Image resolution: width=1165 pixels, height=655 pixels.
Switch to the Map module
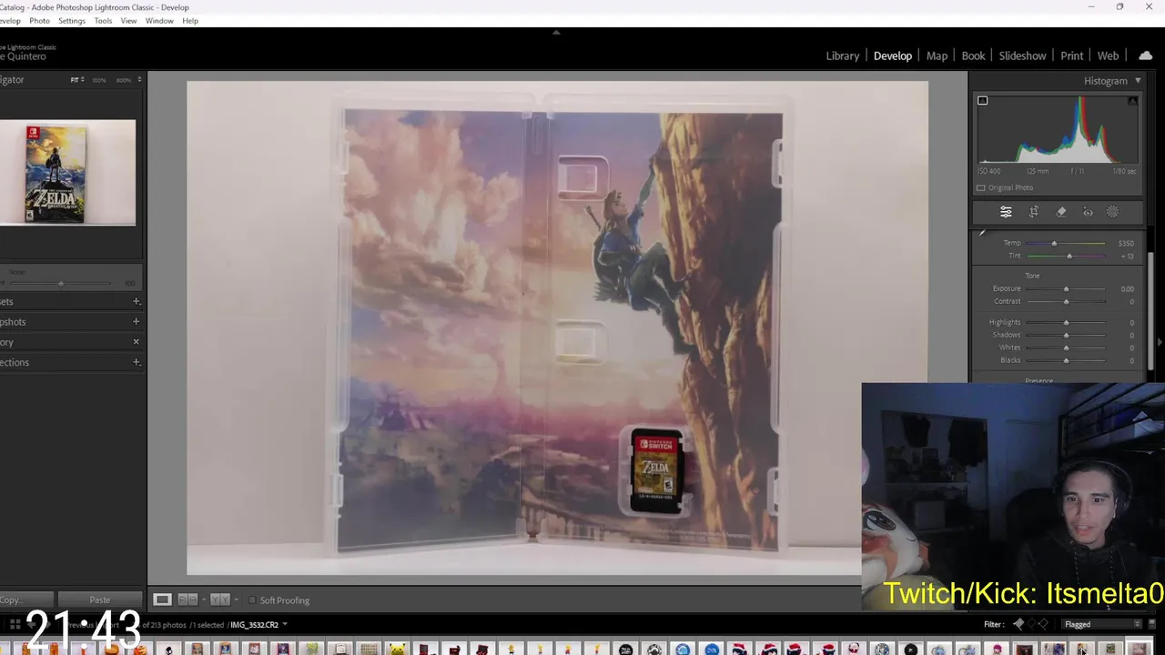point(937,55)
